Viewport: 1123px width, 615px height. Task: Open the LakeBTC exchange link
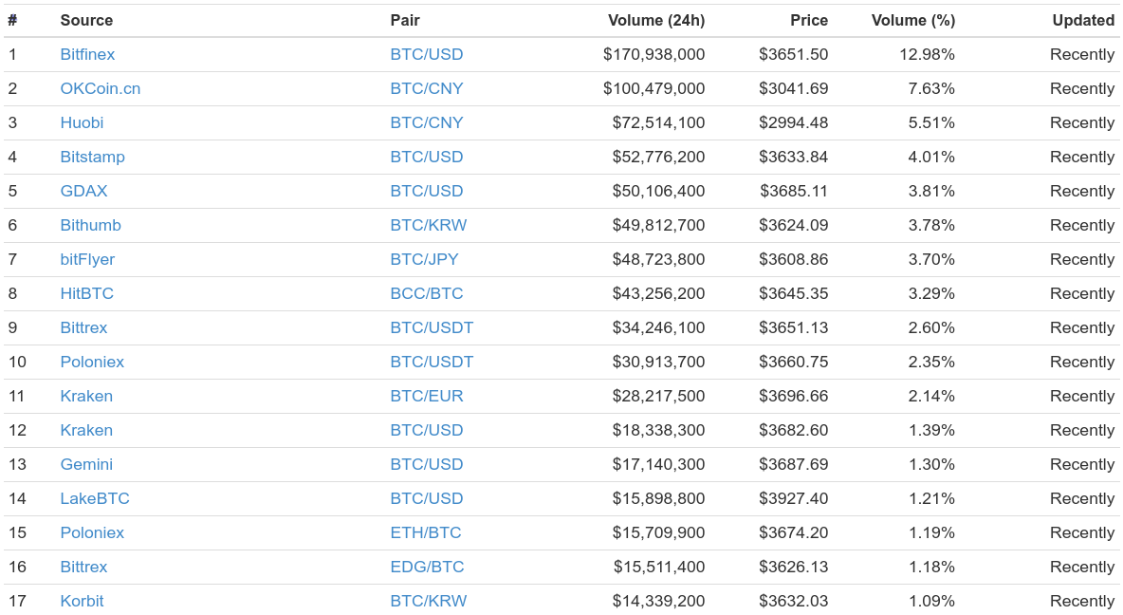tap(95, 499)
